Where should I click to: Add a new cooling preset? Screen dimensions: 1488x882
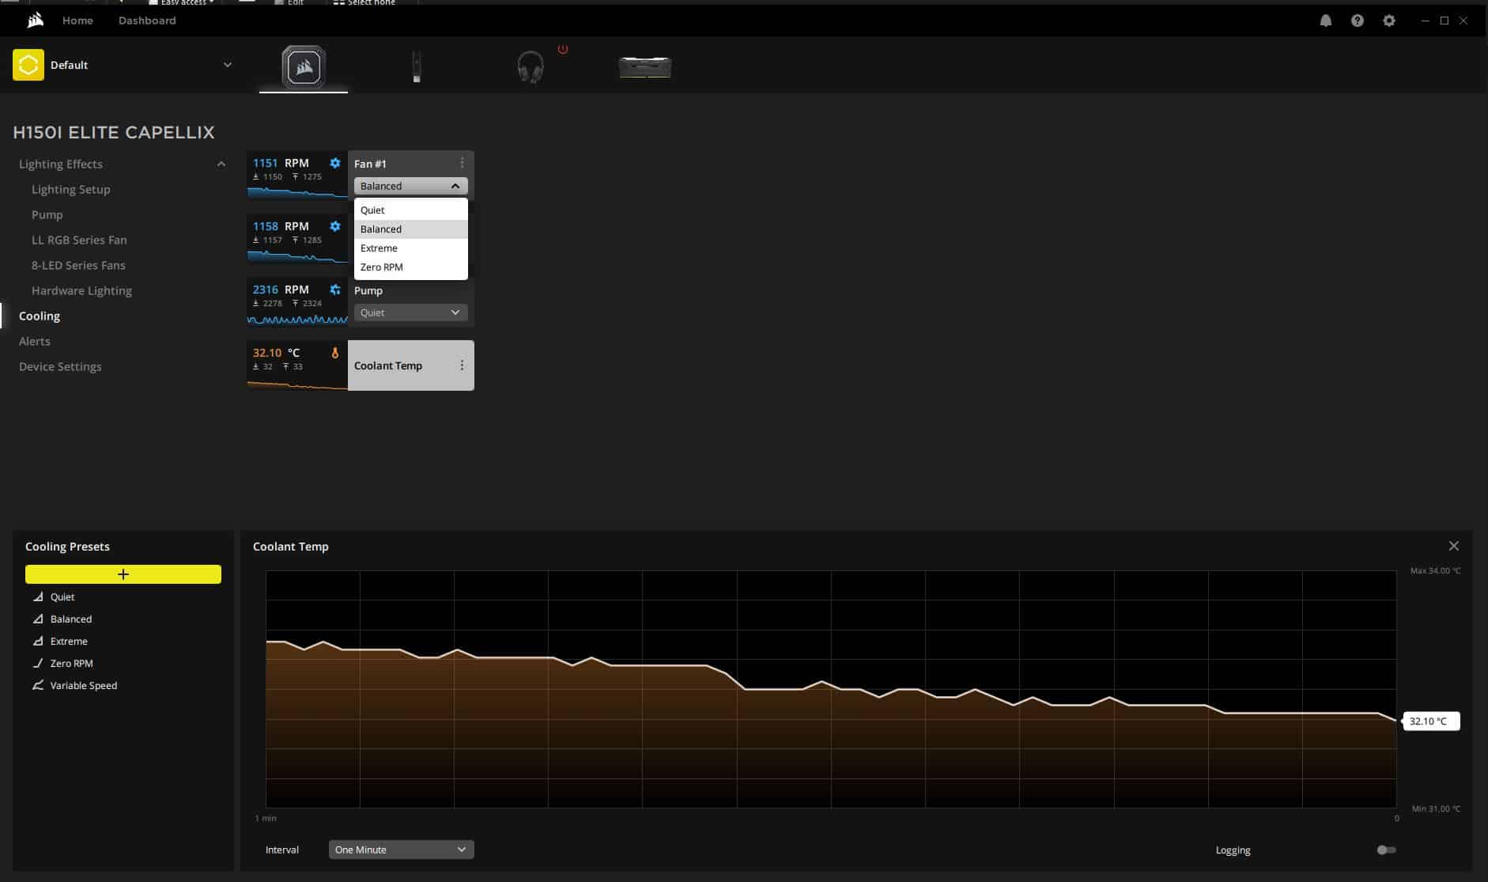coord(123,574)
